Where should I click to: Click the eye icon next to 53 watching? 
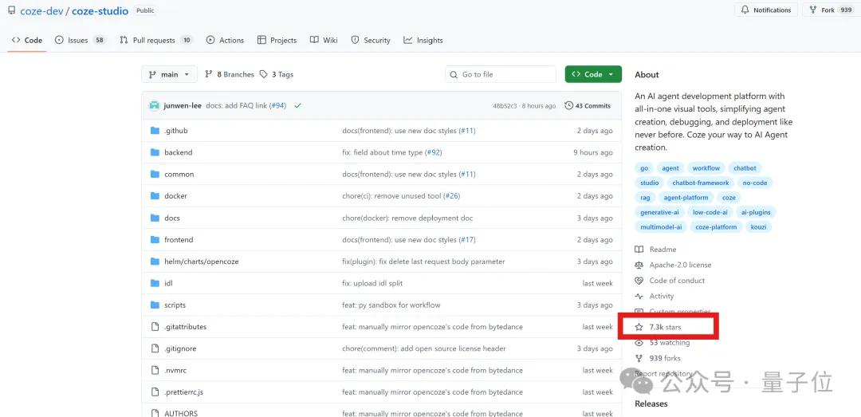pos(639,343)
